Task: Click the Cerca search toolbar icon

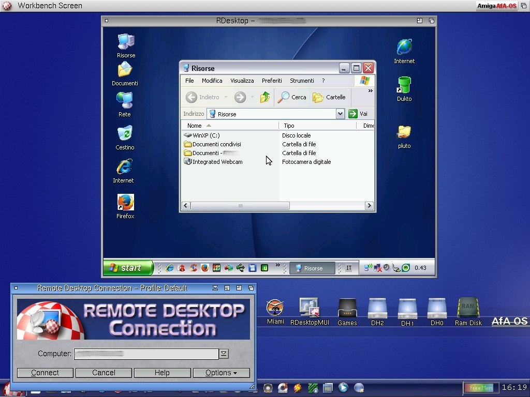Action: coord(292,97)
